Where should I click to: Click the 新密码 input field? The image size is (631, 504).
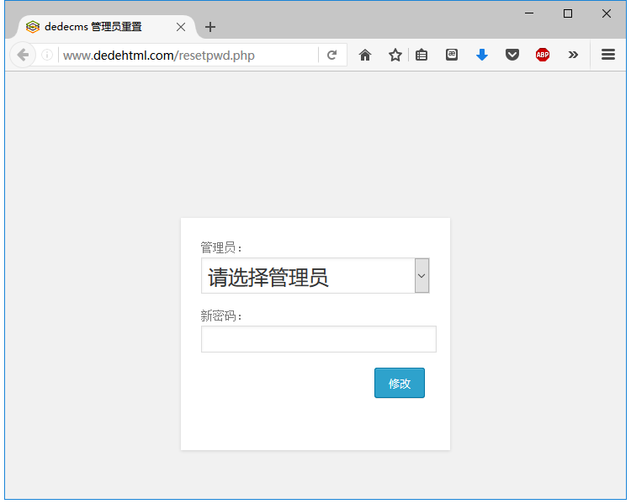[318, 339]
